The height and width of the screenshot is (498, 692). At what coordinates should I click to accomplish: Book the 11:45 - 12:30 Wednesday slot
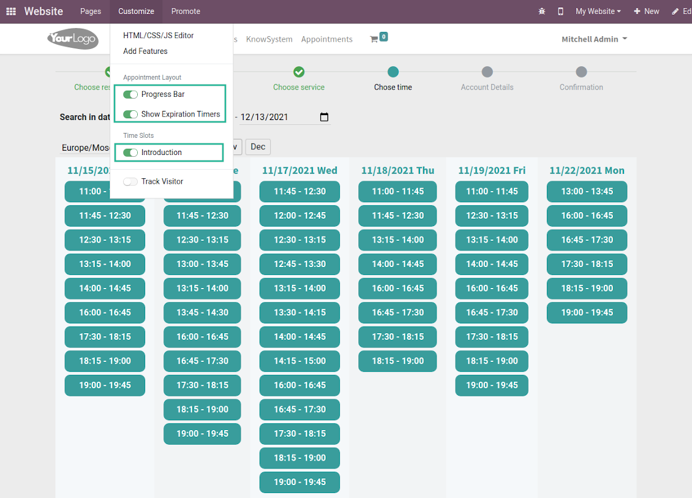[x=299, y=192]
